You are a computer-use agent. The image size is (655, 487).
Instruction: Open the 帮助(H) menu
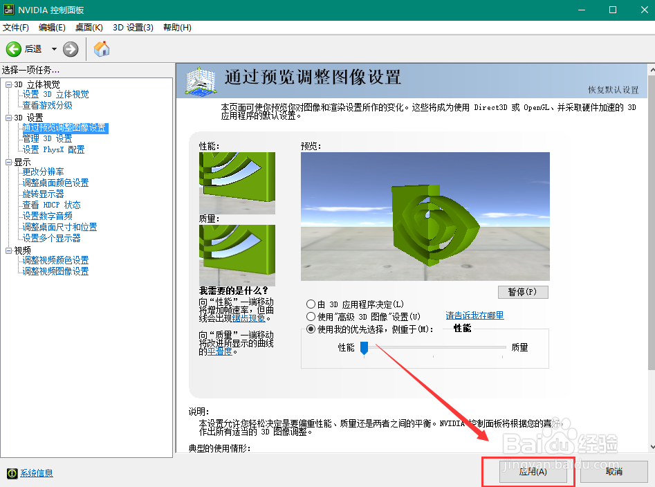pos(178,28)
